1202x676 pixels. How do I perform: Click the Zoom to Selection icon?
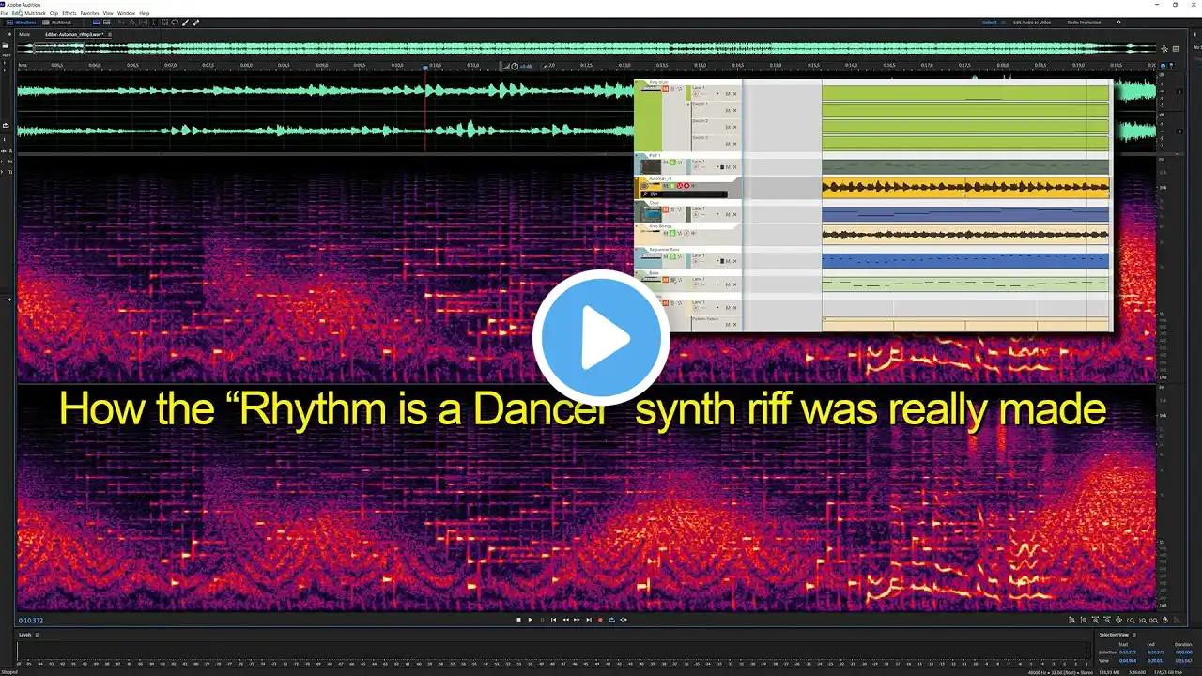click(x=1155, y=620)
